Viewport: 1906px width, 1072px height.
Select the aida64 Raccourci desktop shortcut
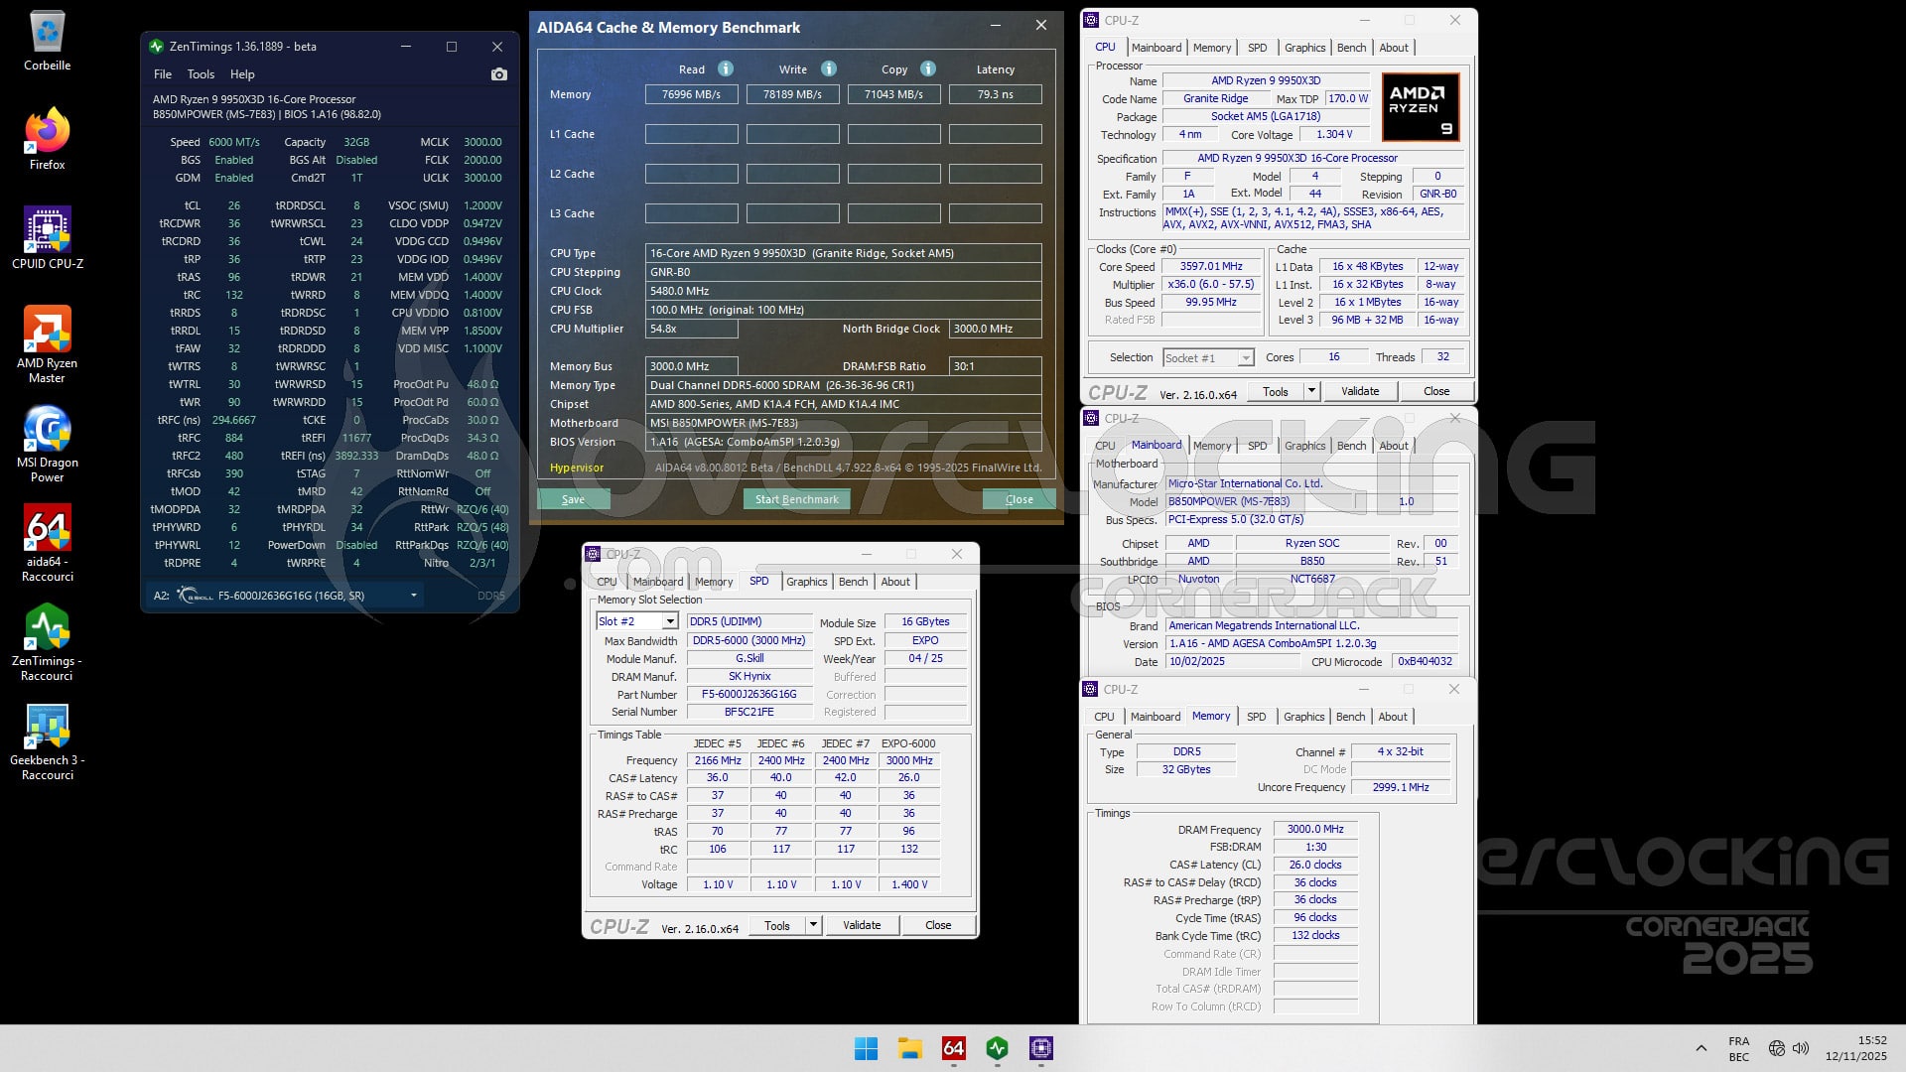tap(47, 543)
